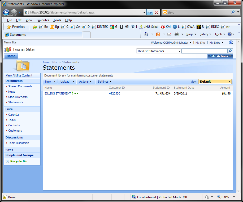Select the Home tab
Viewport: 243px width, 202px height.
pyautogui.click(x=11, y=56)
